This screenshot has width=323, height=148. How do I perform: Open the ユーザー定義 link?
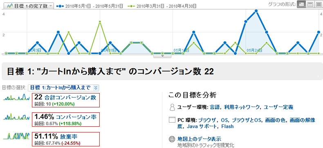[x=278, y=107]
